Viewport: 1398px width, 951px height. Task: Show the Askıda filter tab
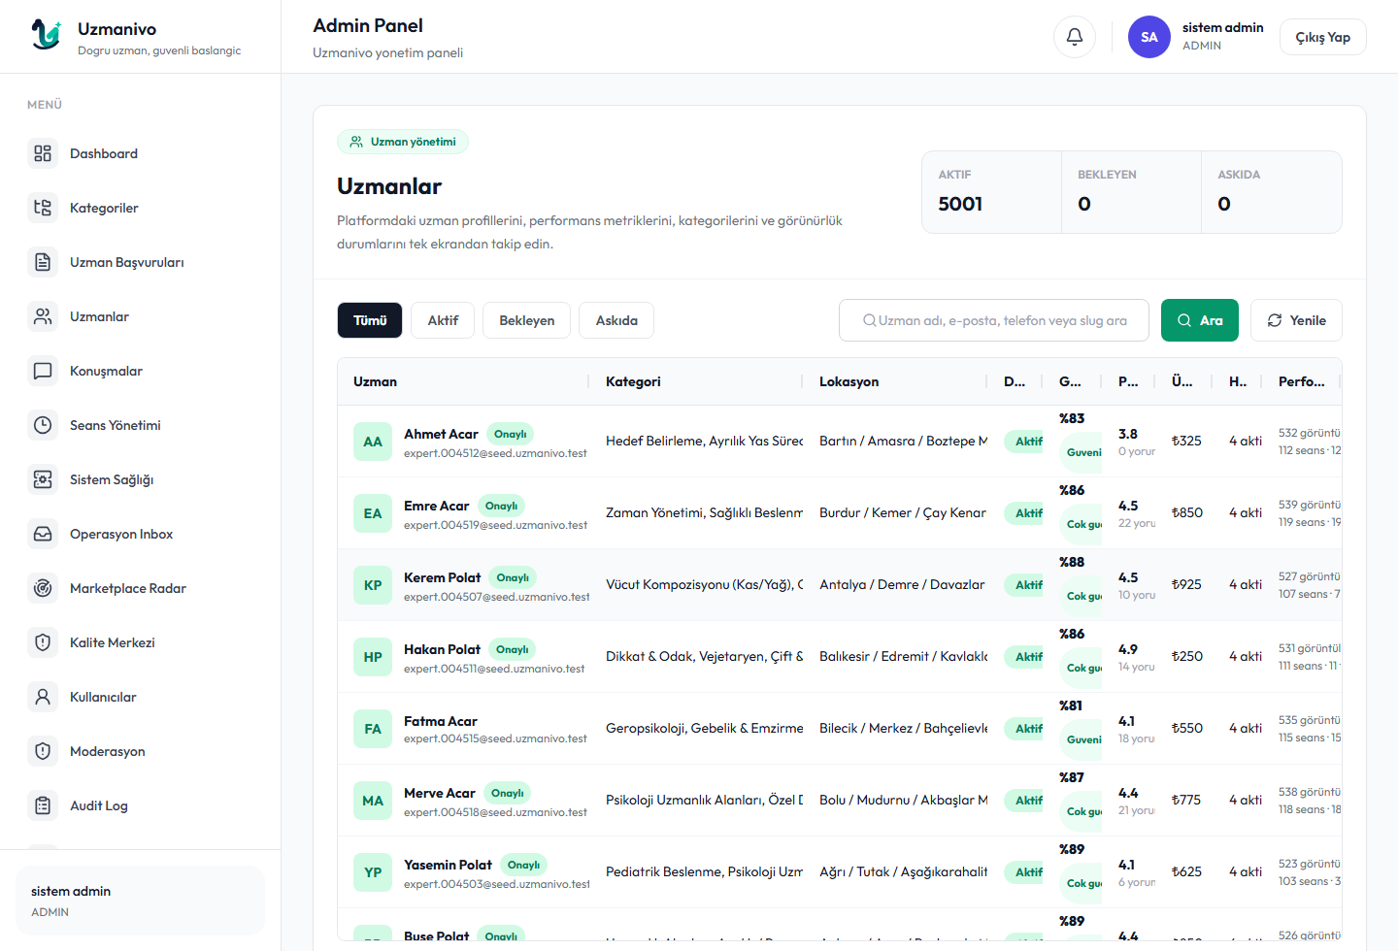pyautogui.click(x=616, y=320)
